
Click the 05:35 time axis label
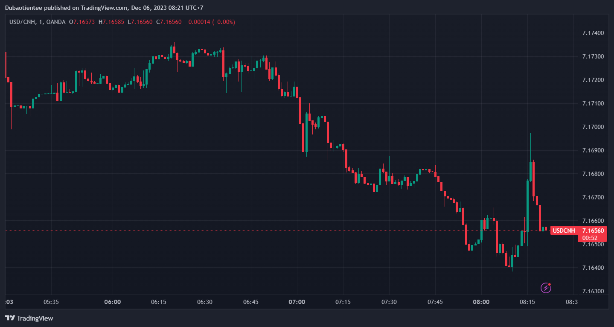(x=51, y=302)
